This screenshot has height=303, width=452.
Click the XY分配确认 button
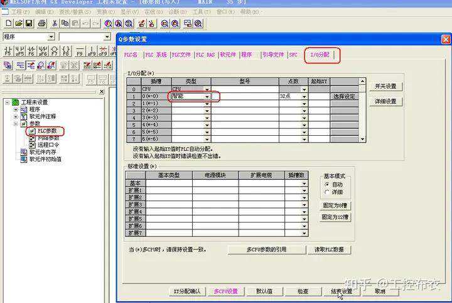pos(187,292)
